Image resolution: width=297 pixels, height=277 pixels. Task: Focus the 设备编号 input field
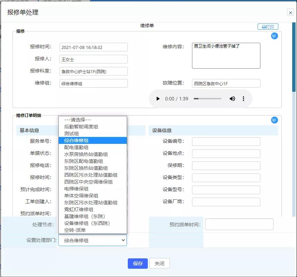pos(226,141)
